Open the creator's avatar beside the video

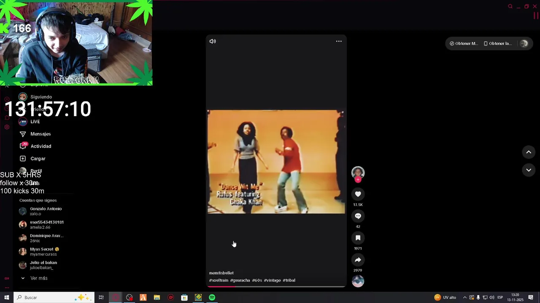click(358, 173)
